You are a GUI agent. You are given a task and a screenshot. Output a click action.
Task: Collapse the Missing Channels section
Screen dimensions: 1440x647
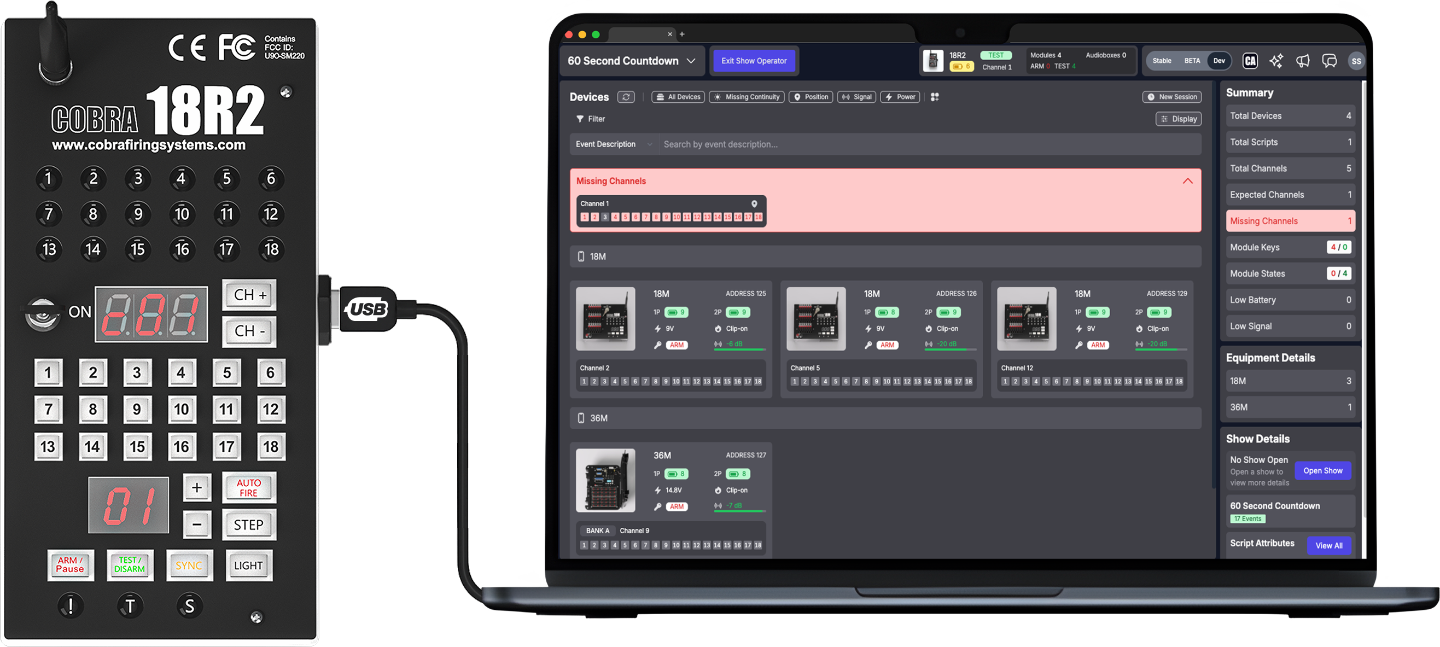(1187, 181)
